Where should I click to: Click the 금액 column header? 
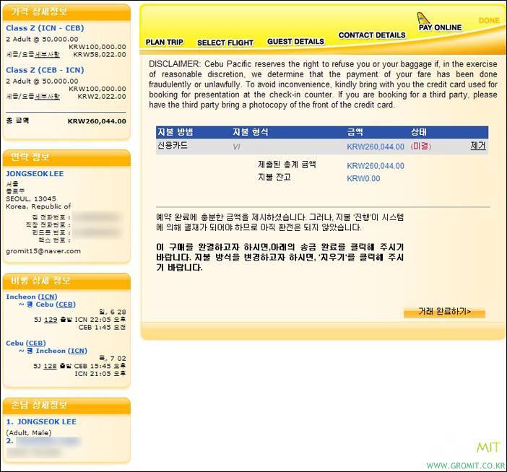(x=355, y=132)
